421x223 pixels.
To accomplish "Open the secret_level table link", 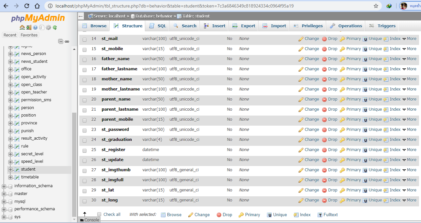I will (32, 154).
